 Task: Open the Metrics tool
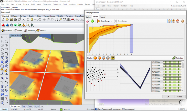(41, 30)
